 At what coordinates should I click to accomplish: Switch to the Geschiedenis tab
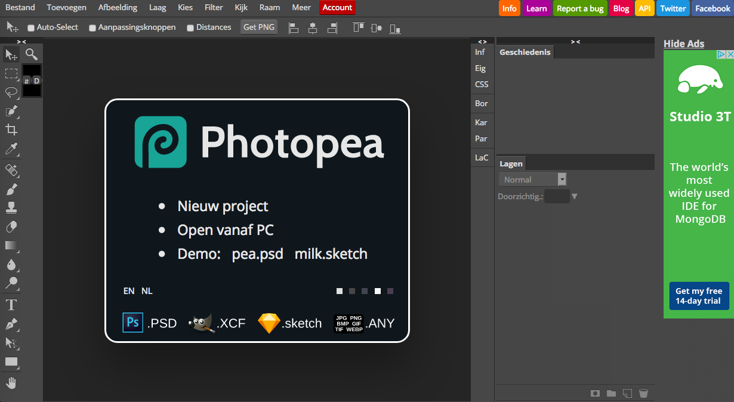click(x=525, y=52)
